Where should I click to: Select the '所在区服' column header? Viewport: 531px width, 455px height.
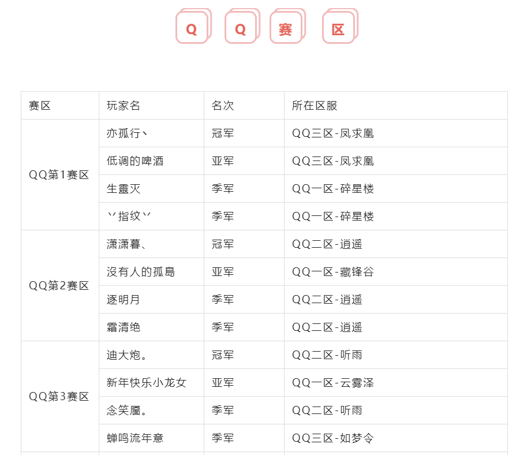coord(315,105)
